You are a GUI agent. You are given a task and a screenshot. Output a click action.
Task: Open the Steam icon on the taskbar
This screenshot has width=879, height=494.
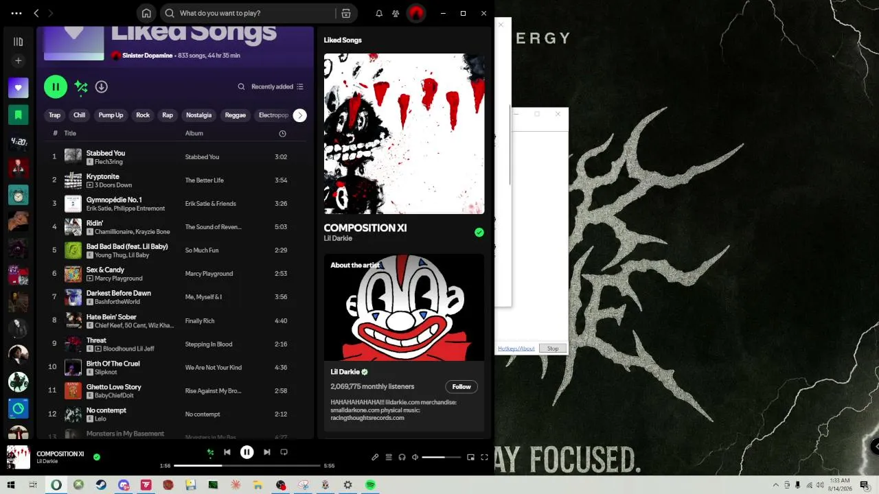tap(101, 485)
